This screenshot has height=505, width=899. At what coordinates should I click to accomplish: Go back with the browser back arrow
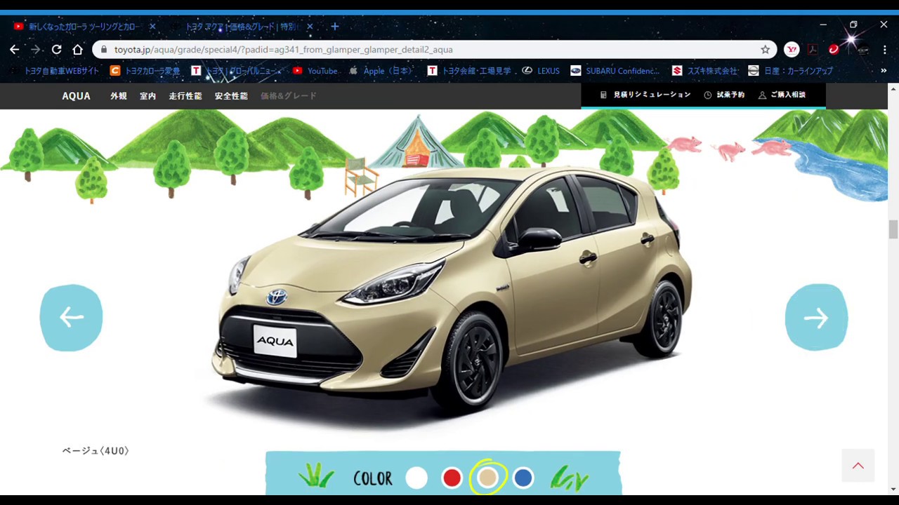14,50
